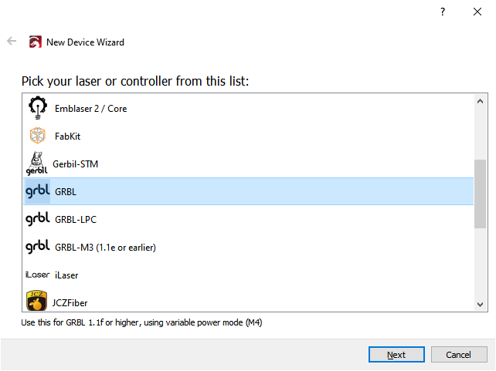
Task: Click the FabKit orange cube icon
Action: [x=37, y=136]
